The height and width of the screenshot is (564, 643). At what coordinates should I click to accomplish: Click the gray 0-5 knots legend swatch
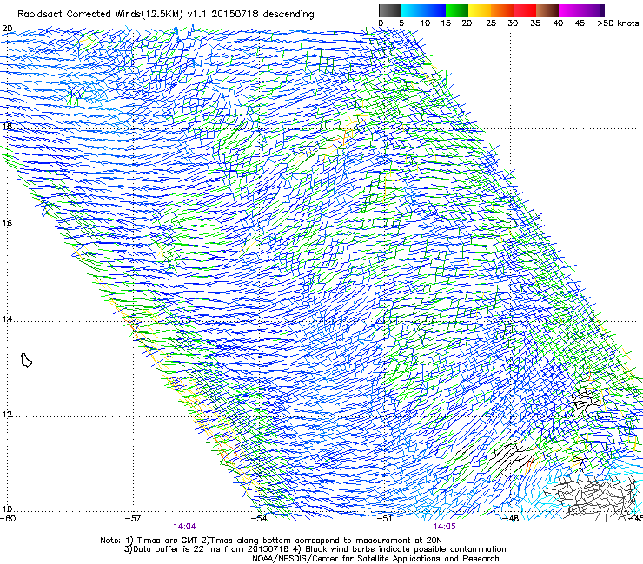pyautogui.click(x=389, y=10)
